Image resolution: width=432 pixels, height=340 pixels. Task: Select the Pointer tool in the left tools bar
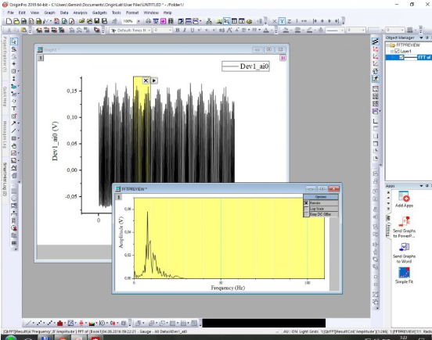click(x=14, y=41)
